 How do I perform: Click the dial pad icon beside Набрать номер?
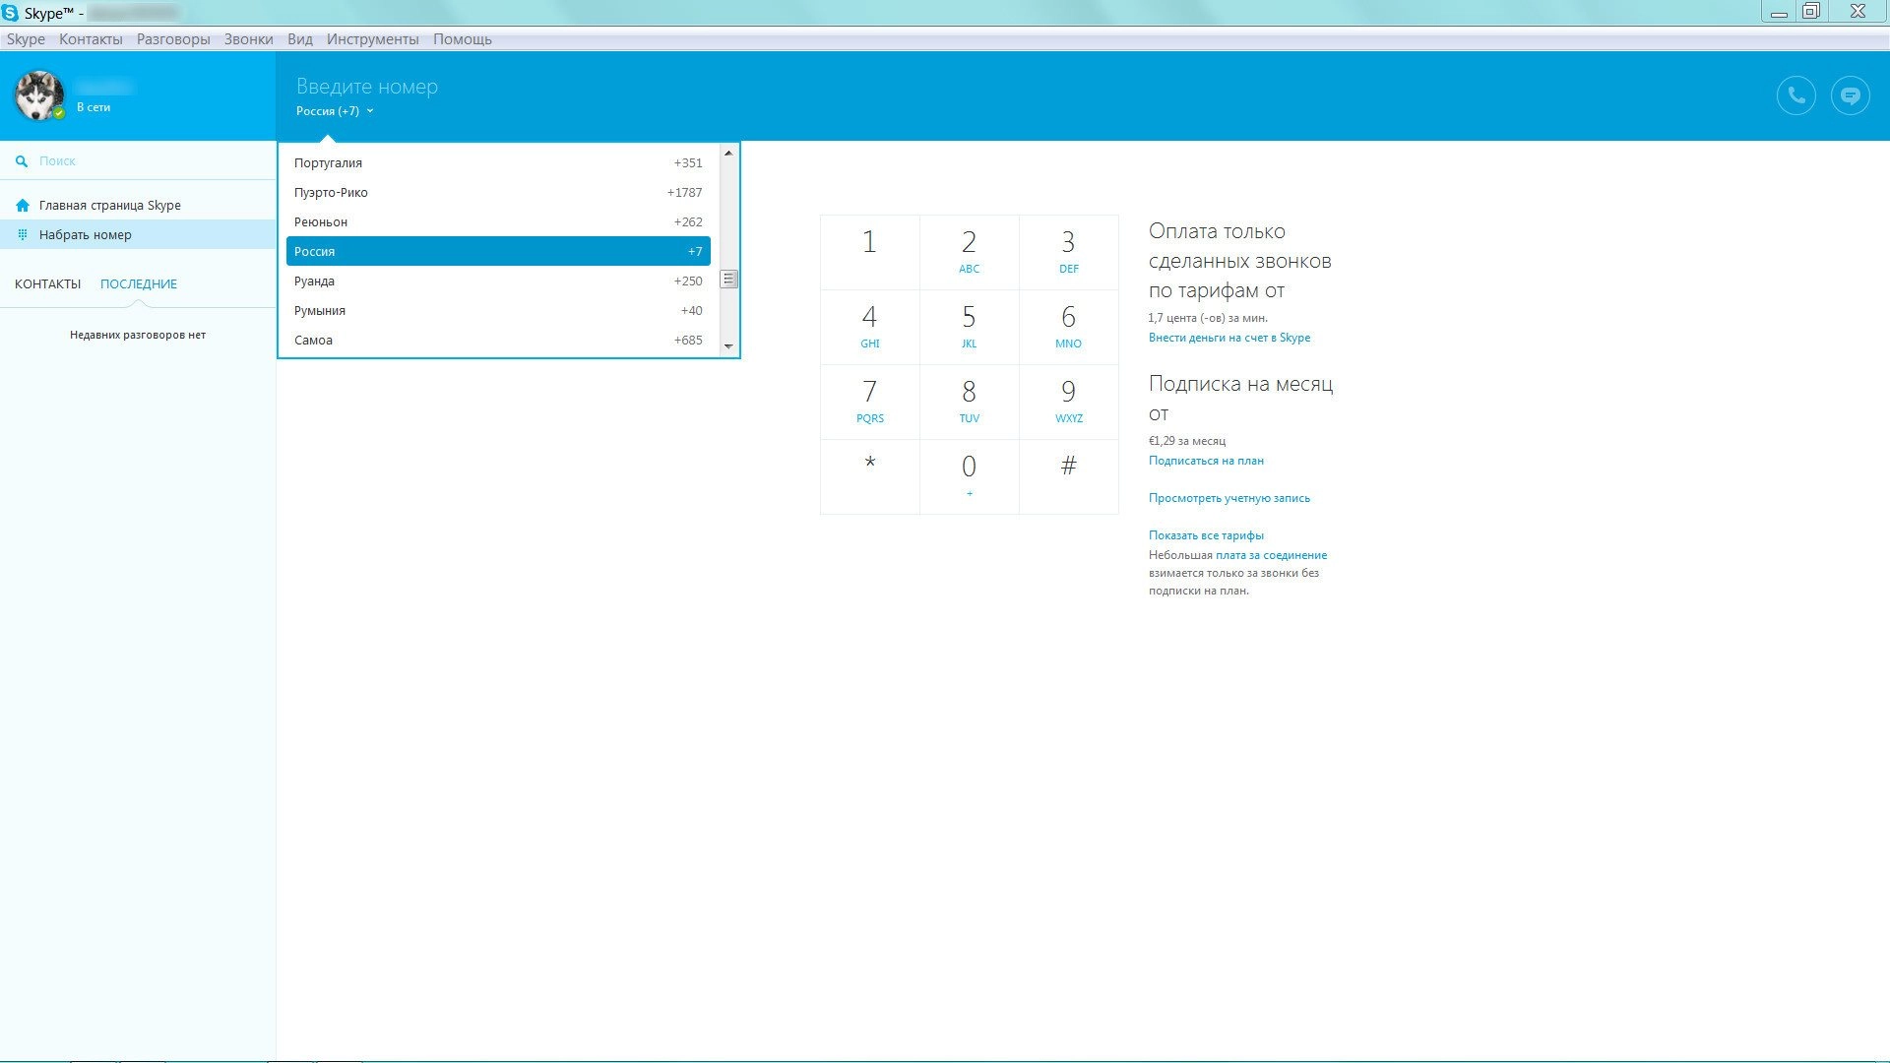pos(23,234)
